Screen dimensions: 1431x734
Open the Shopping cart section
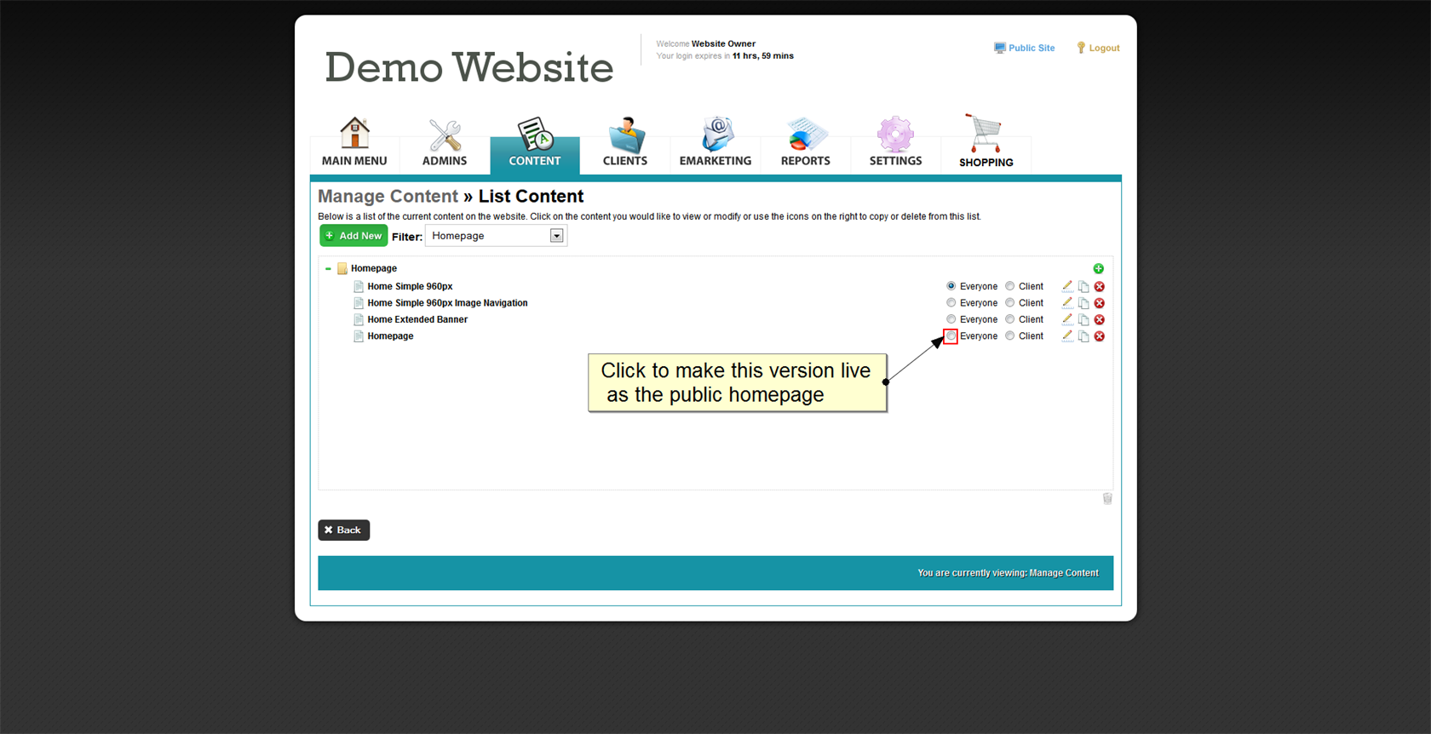[x=986, y=142]
